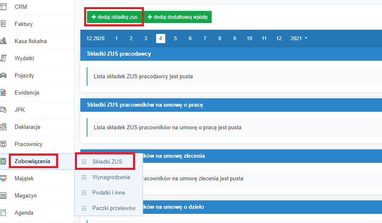Screen dimensions: 382x223
Task: Open the Pracownicy section
Action: point(28,144)
